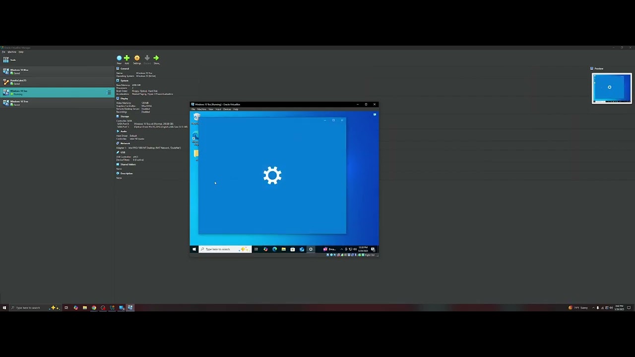Image resolution: width=635 pixels, height=357 pixels.
Task: Click the yellow folder on guest desktop
Action: 196,154
